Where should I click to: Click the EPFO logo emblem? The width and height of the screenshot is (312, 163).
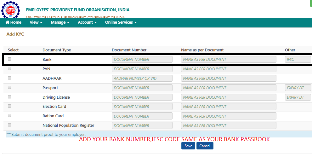pos(10,10)
